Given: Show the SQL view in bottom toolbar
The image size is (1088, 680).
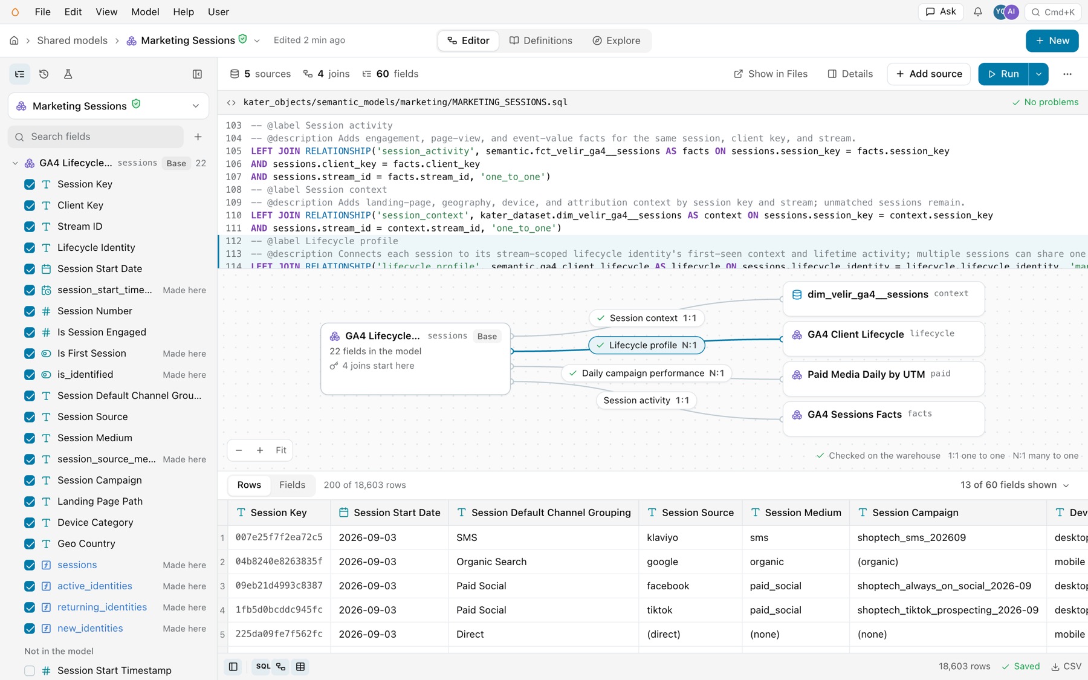Looking at the screenshot, I should point(262,667).
